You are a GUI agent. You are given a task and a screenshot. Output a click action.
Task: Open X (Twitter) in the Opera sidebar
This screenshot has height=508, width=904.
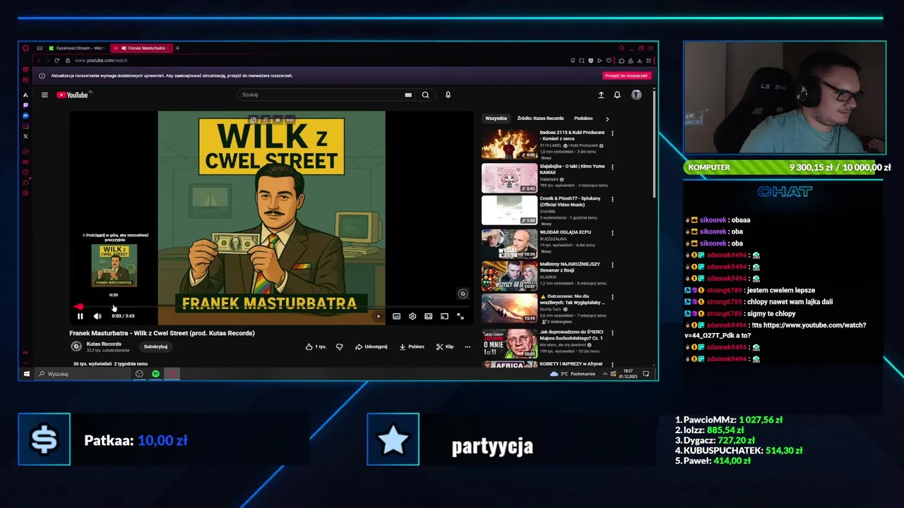pyautogui.click(x=25, y=136)
